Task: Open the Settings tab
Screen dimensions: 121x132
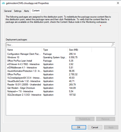Action: [x=18, y=11]
